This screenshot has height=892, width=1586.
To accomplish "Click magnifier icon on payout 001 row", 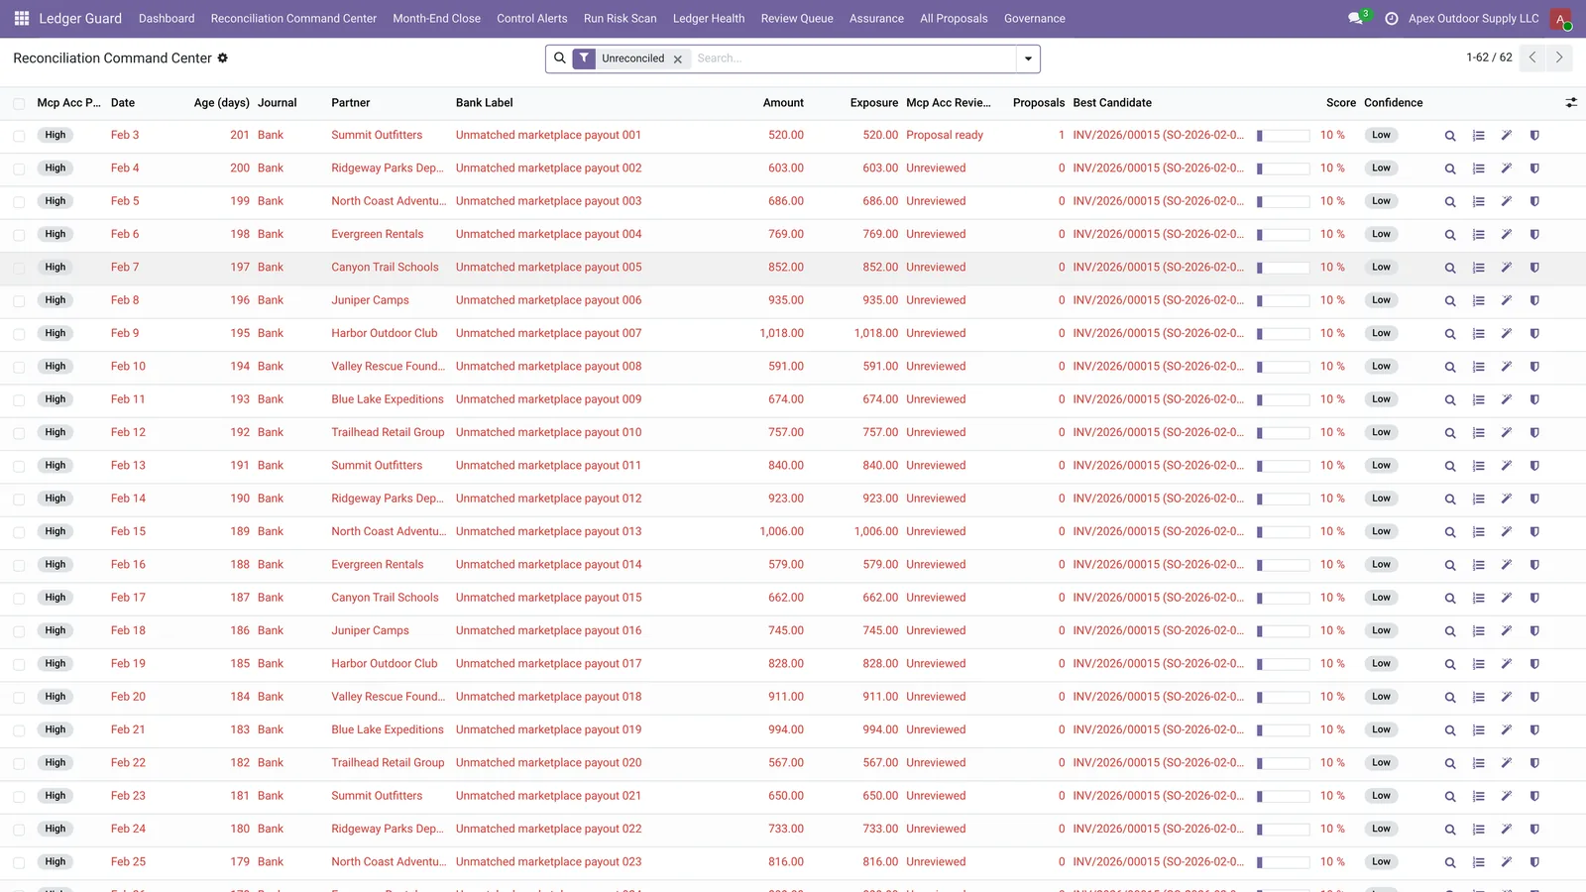I will [1450, 136].
